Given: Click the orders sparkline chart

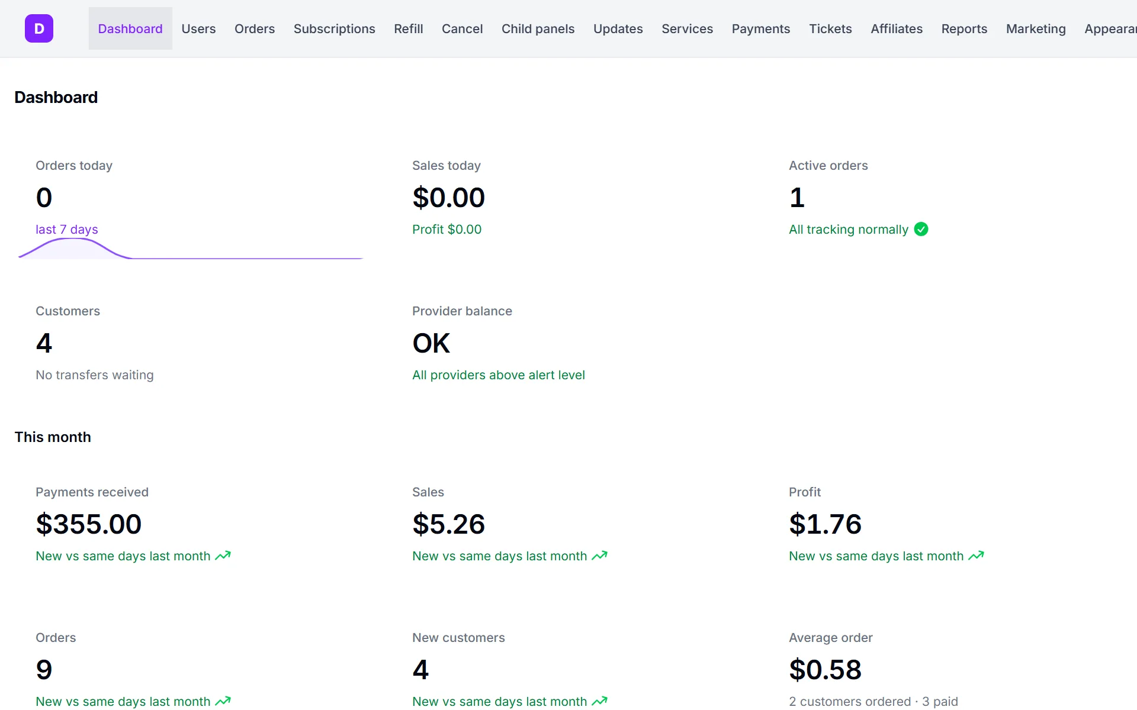Looking at the screenshot, I should coord(191,248).
